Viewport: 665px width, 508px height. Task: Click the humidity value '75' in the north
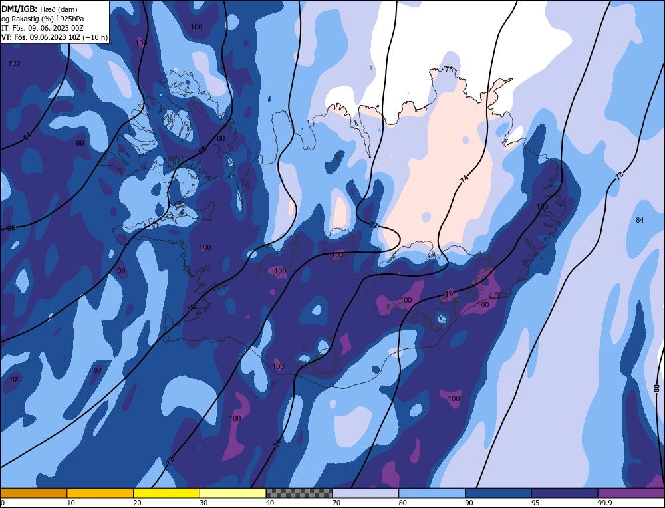point(449,70)
